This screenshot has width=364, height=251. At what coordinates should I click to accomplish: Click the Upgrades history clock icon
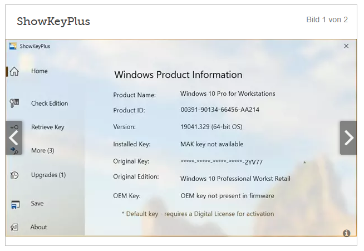(x=14, y=175)
